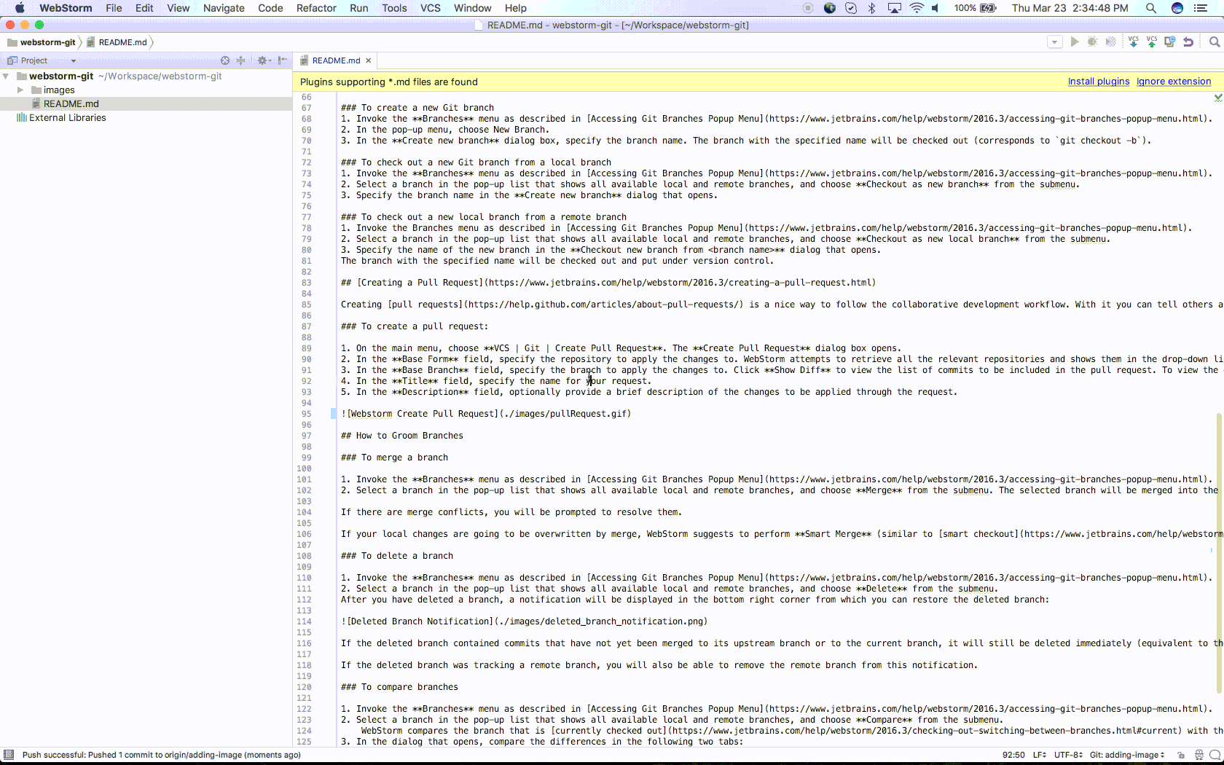The image size is (1224, 765).
Task: Open the Code menu
Action: click(x=270, y=8)
